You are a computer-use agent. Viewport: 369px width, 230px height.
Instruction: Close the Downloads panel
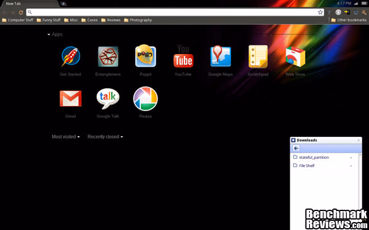[359, 140]
